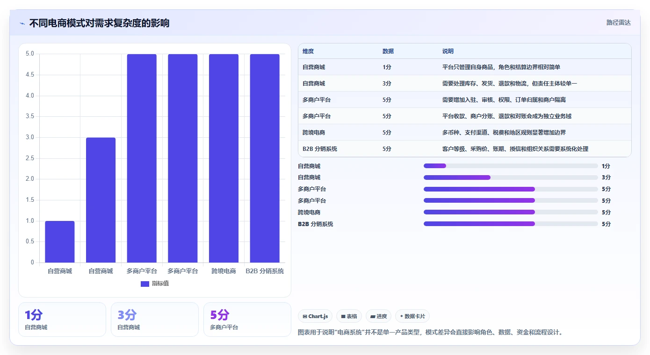650x355 pixels.
Task: Select the 跨境电商 bar in the chart
Action: pyautogui.click(x=224, y=158)
